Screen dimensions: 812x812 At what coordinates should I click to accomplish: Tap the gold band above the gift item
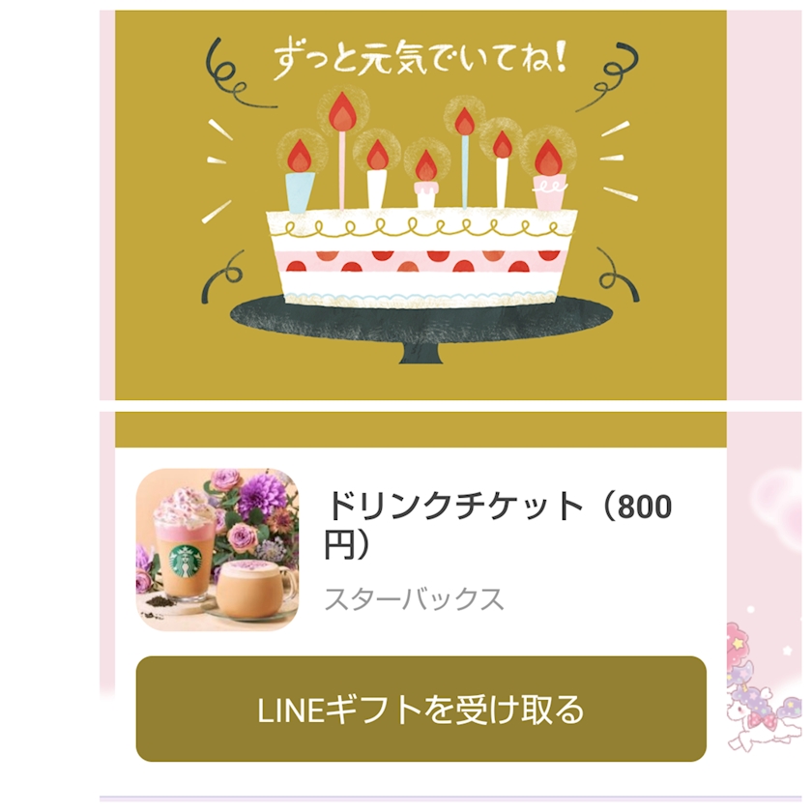421,429
